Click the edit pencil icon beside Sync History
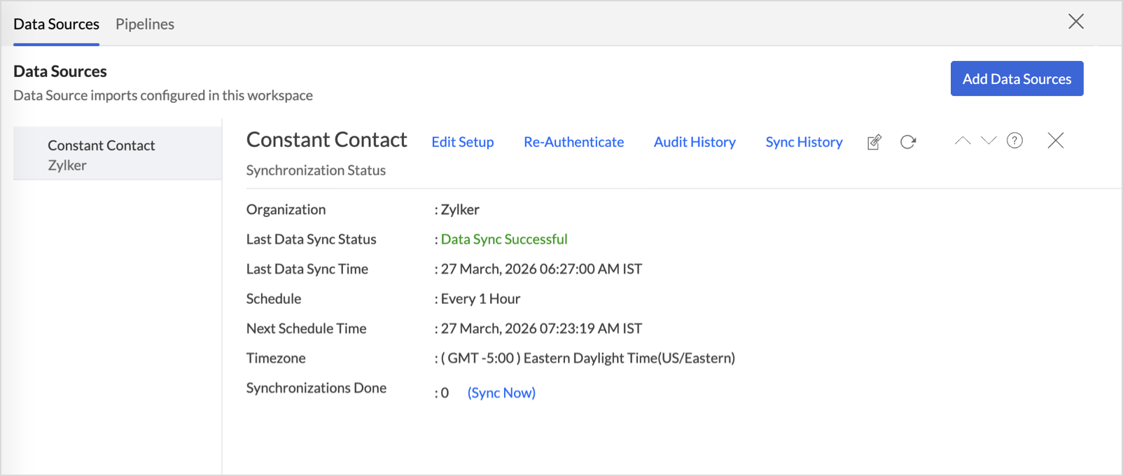Screen dimensions: 1123x476 pyautogui.click(x=874, y=142)
